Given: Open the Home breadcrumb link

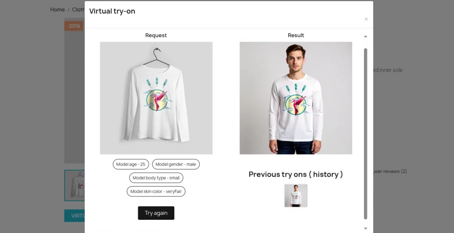Looking at the screenshot, I should click(57, 9).
